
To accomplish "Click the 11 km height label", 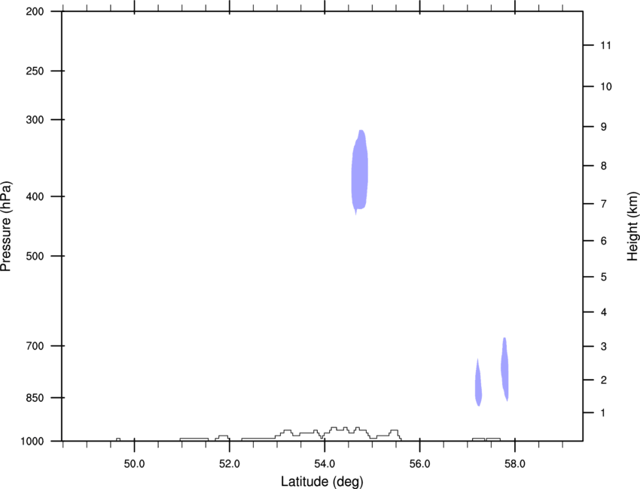I will 605,45.
